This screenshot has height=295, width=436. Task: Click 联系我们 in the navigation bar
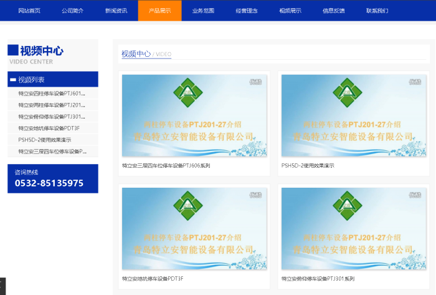click(x=377, y=11)
